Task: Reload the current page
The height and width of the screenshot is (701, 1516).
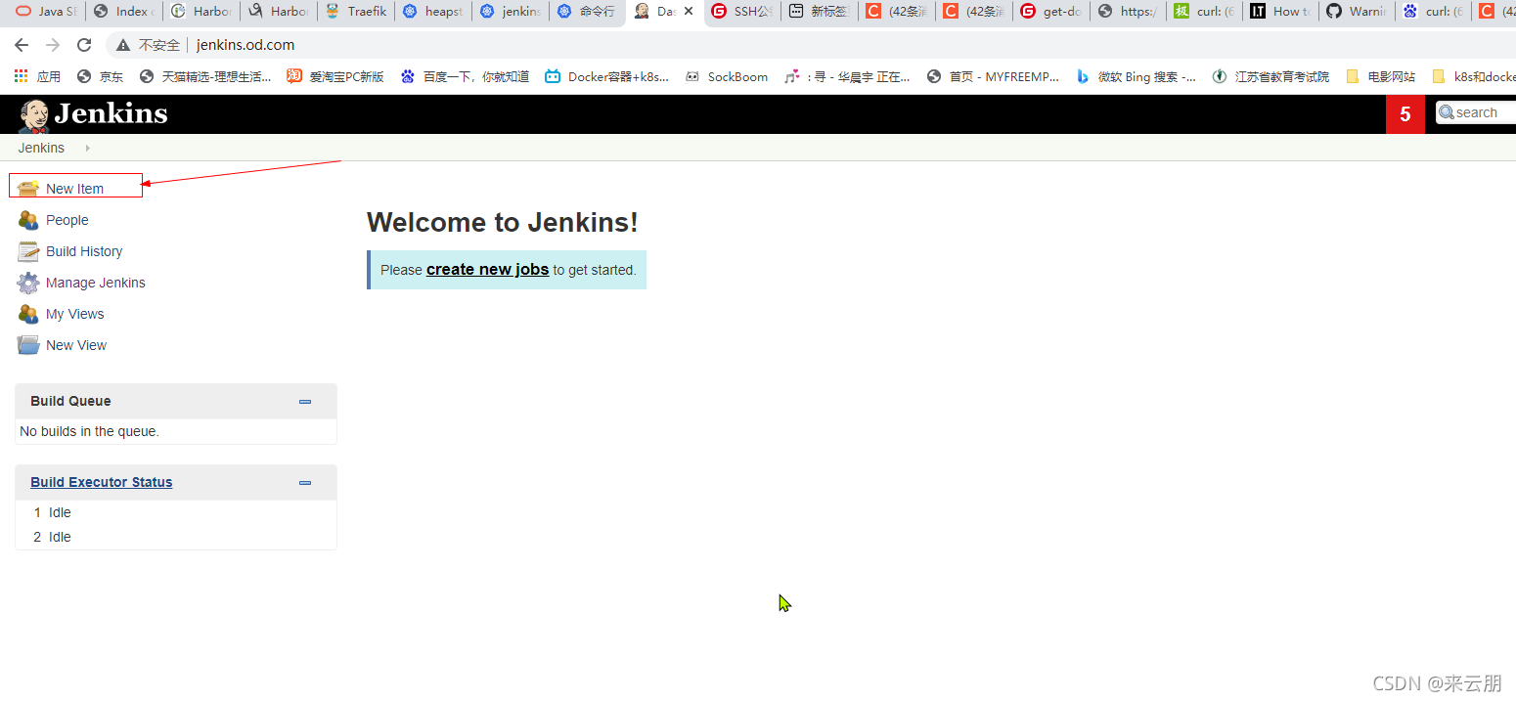Action: 84,45
